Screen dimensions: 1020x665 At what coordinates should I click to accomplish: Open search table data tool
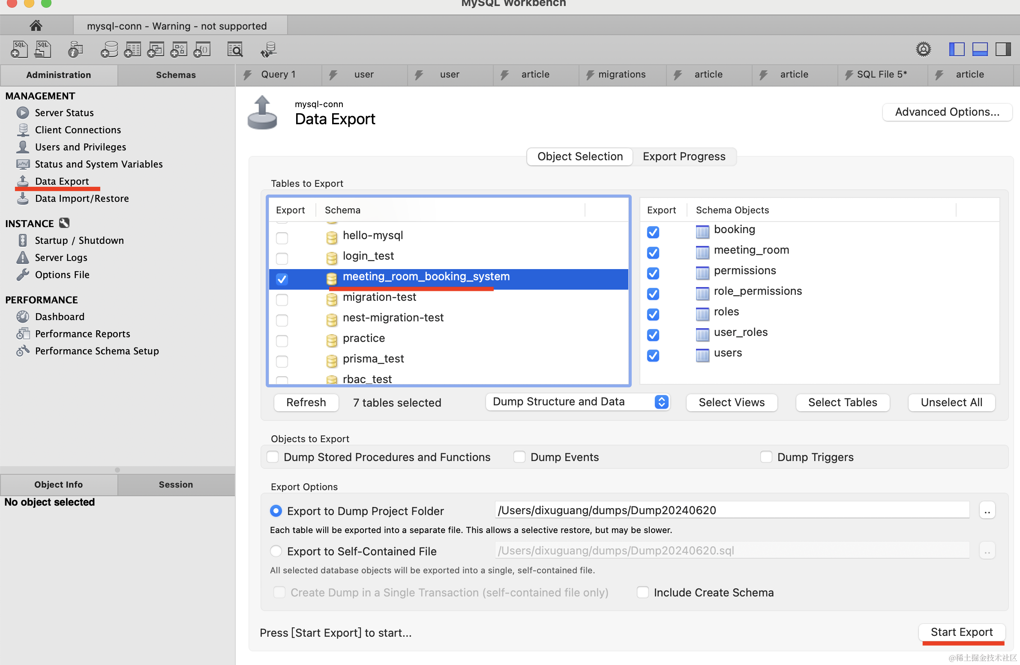235,50
